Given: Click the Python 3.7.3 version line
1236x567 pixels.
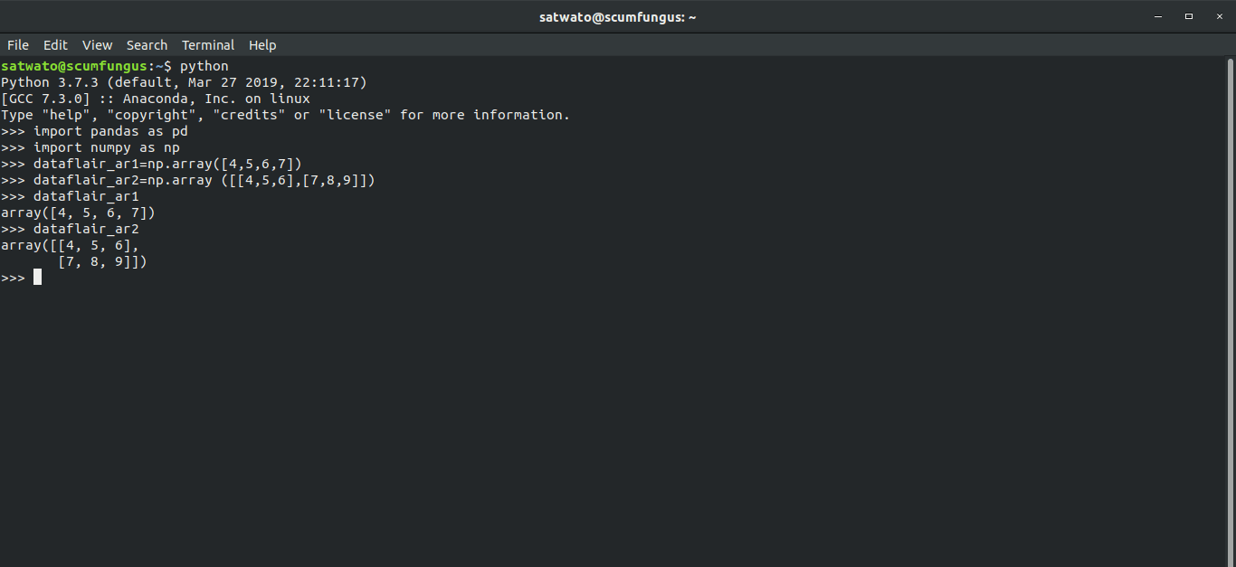Looking at the screenshot, I should coord(181,81).
